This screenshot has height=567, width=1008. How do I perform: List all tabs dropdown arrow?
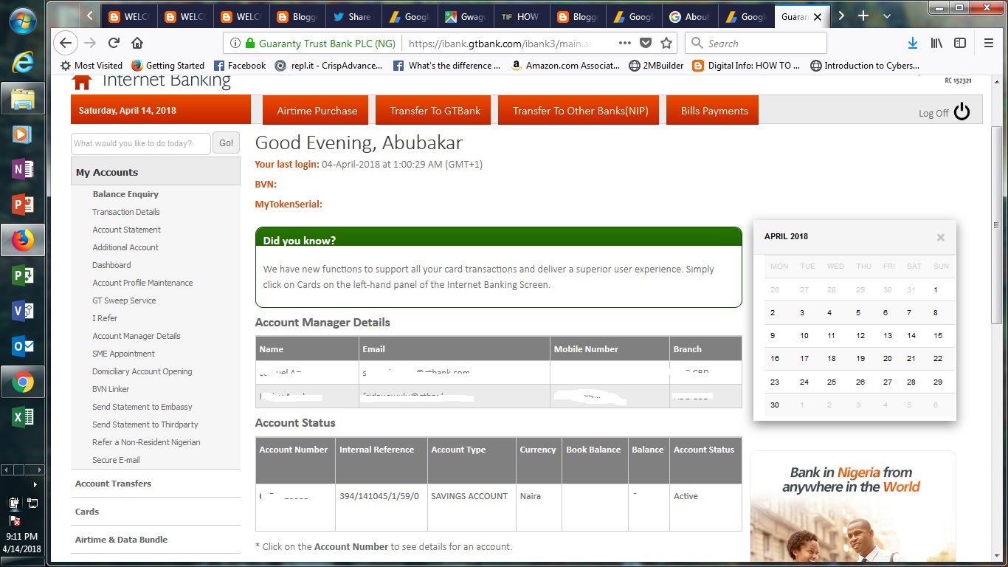(x=886, y=16)
